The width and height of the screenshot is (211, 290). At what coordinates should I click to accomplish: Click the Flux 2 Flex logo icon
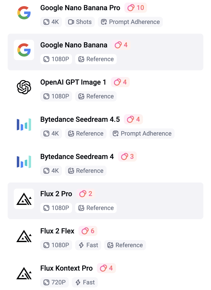coord(24,236)
